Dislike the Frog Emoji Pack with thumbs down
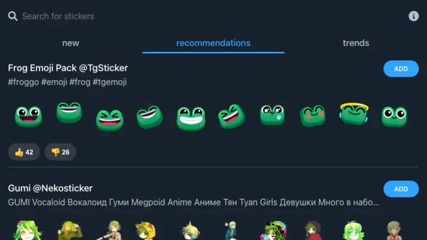 point(60,152)
